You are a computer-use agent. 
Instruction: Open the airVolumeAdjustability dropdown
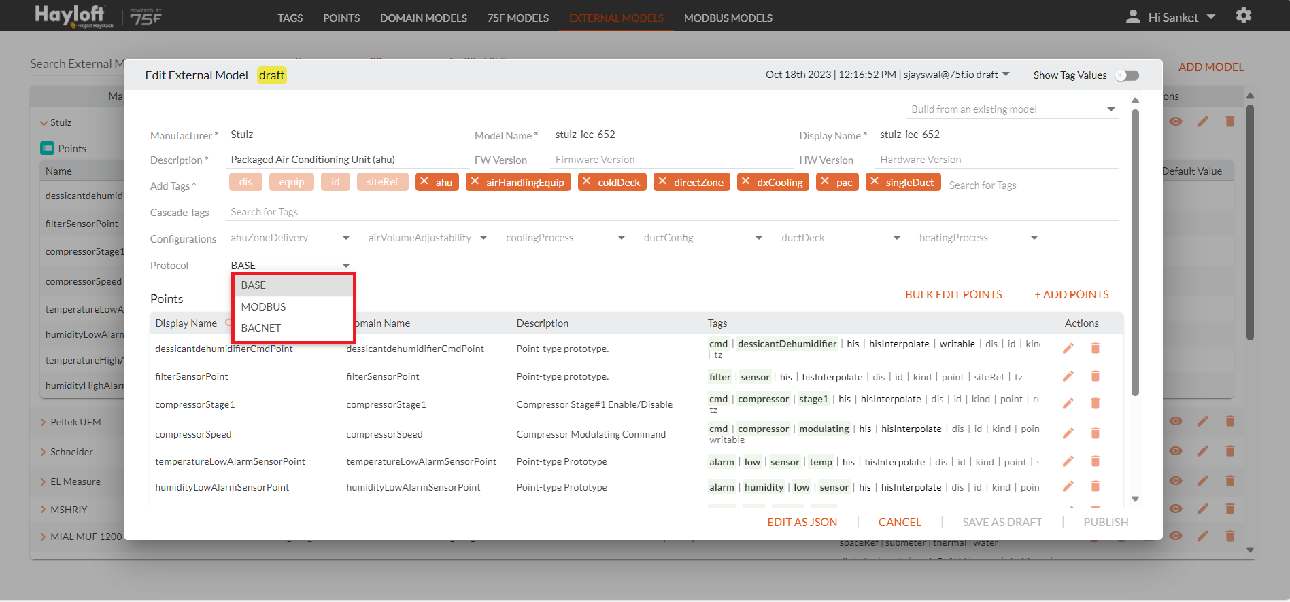pos(427,238)
